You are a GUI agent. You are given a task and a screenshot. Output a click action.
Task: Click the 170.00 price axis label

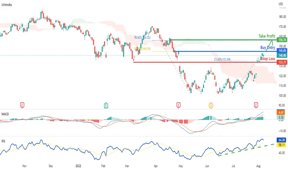click(x=282, y=27)
